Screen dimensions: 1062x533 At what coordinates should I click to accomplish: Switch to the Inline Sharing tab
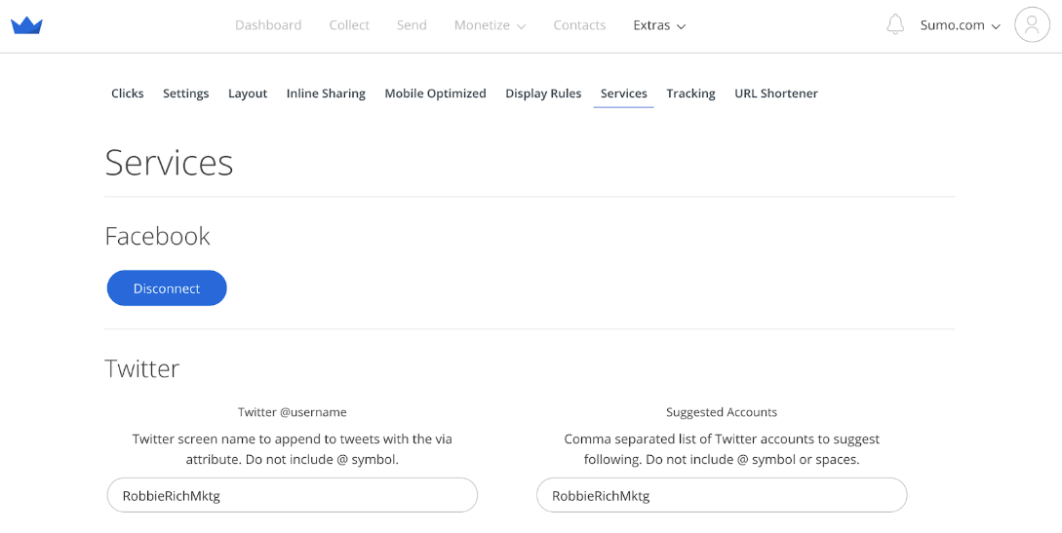326,94
